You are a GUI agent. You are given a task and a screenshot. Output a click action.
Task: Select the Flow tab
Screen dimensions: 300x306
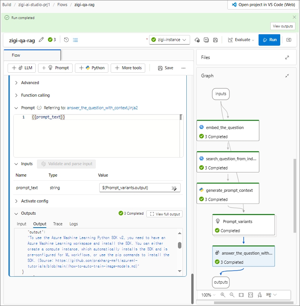(32, 55)
